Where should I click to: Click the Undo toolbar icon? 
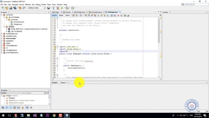click(x=20, y=8)
